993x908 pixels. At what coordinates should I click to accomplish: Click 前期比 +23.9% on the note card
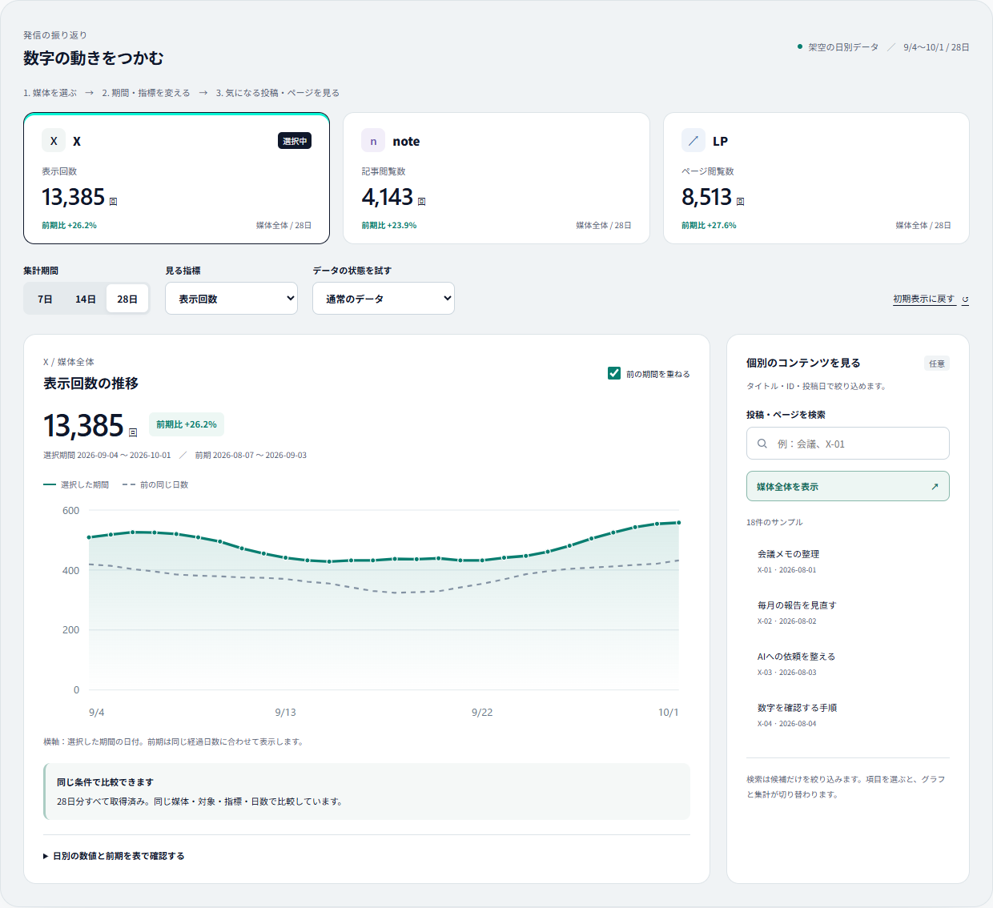tap(389, 226)
